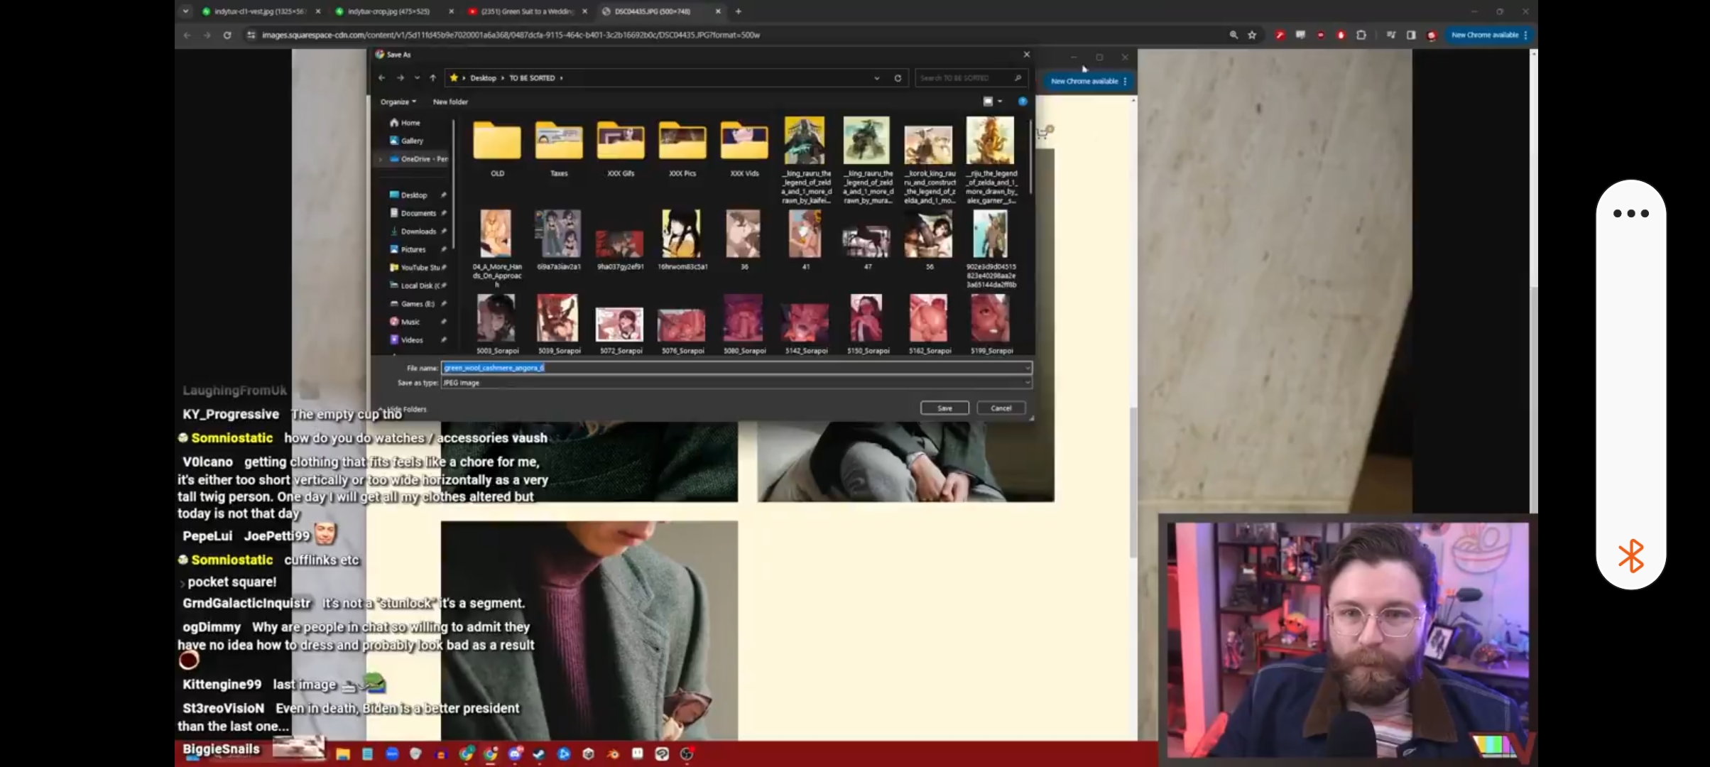Change the view layout icon in Save As
Image resolution: width=1710 pixels, height=767 pixels.
(x=988, y=102)
